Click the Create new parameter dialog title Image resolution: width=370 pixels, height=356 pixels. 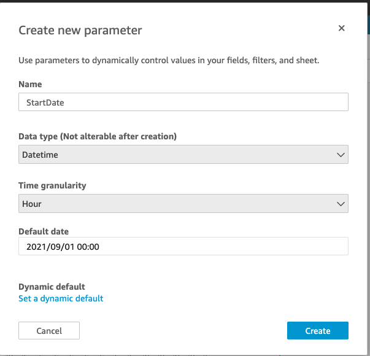point(80,30)
